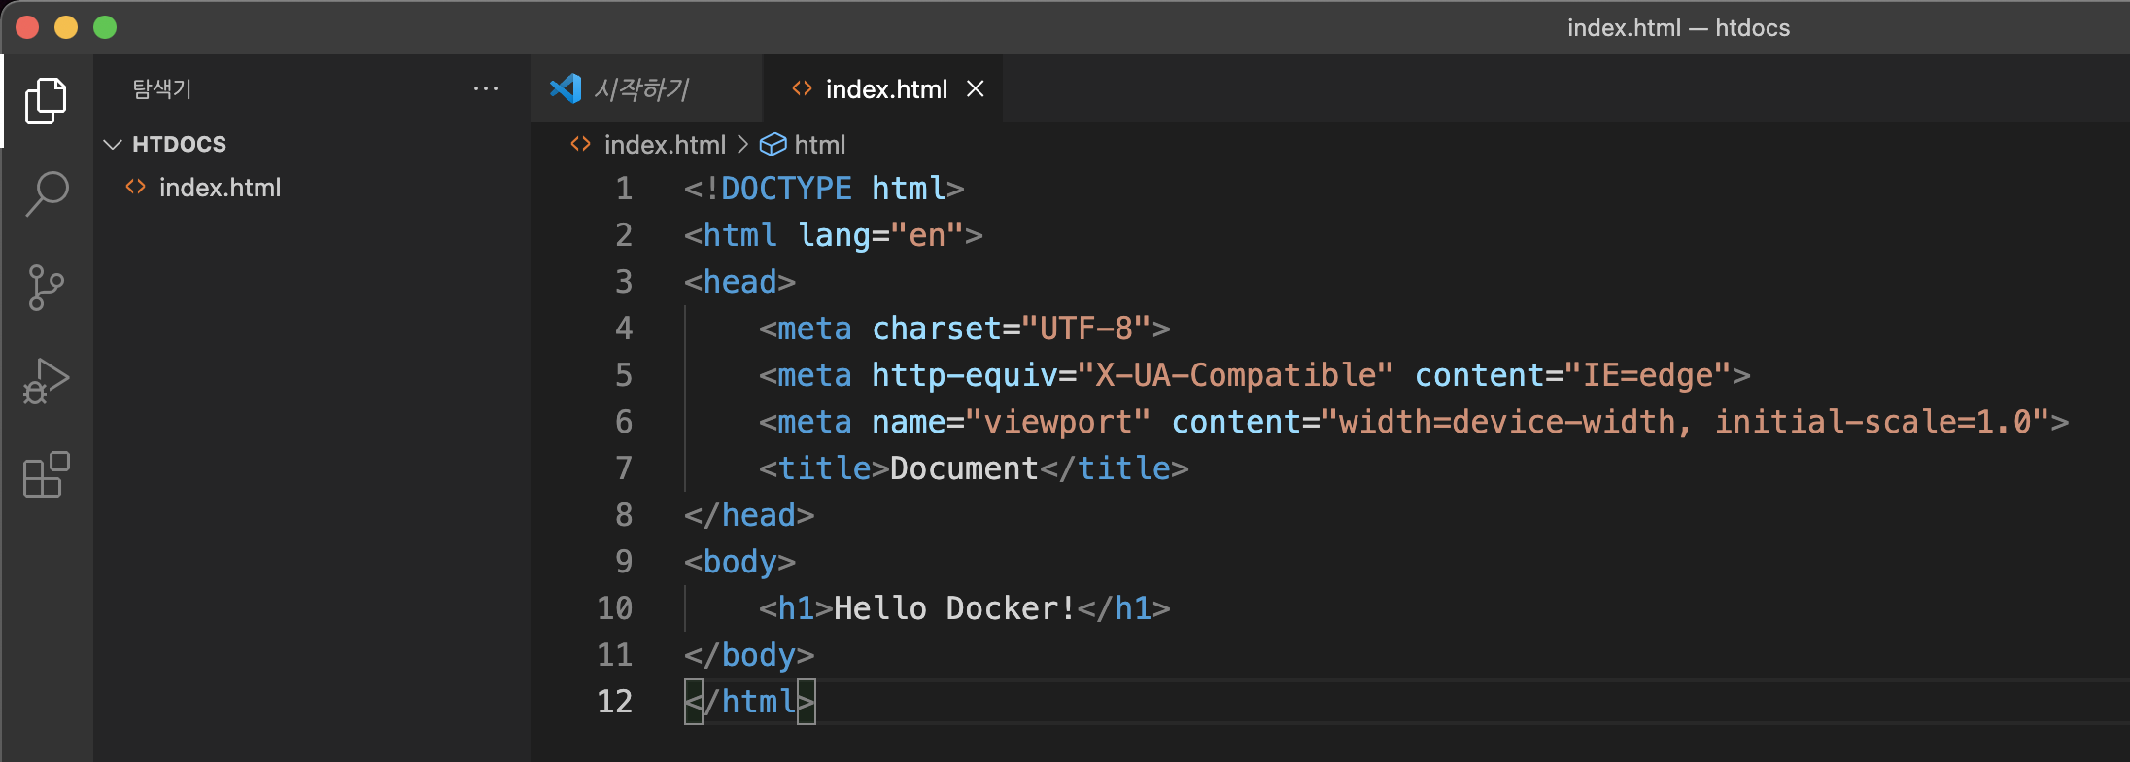Click the DOCTYPE keyword on line 1
The image size is (2130, 762).
click(786, 189)
